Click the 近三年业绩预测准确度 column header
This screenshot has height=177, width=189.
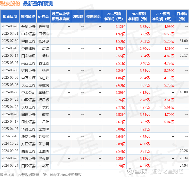coord(61,16)
